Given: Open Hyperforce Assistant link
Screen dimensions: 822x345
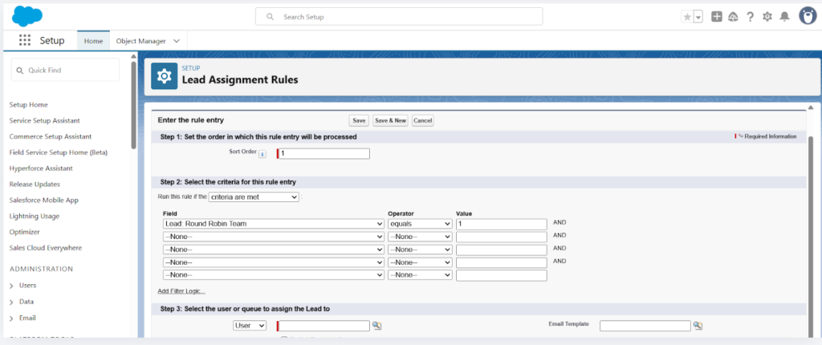Looking at the screenshot, I should (41, 168).
